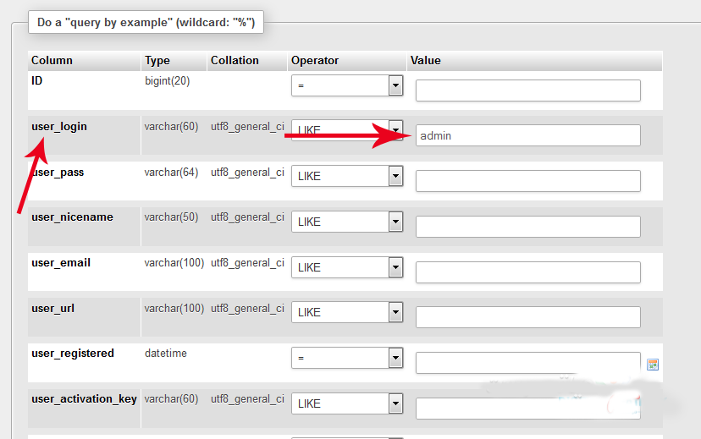Open the calendar picker for user_registered

point(653,365)
